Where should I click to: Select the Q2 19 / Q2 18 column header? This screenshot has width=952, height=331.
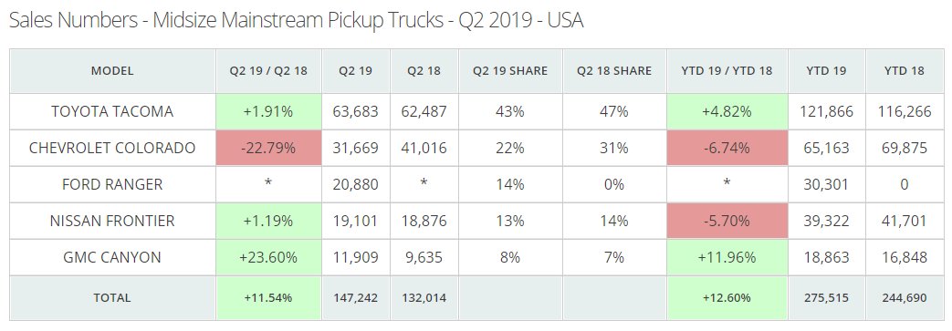(x=268, y=71)
